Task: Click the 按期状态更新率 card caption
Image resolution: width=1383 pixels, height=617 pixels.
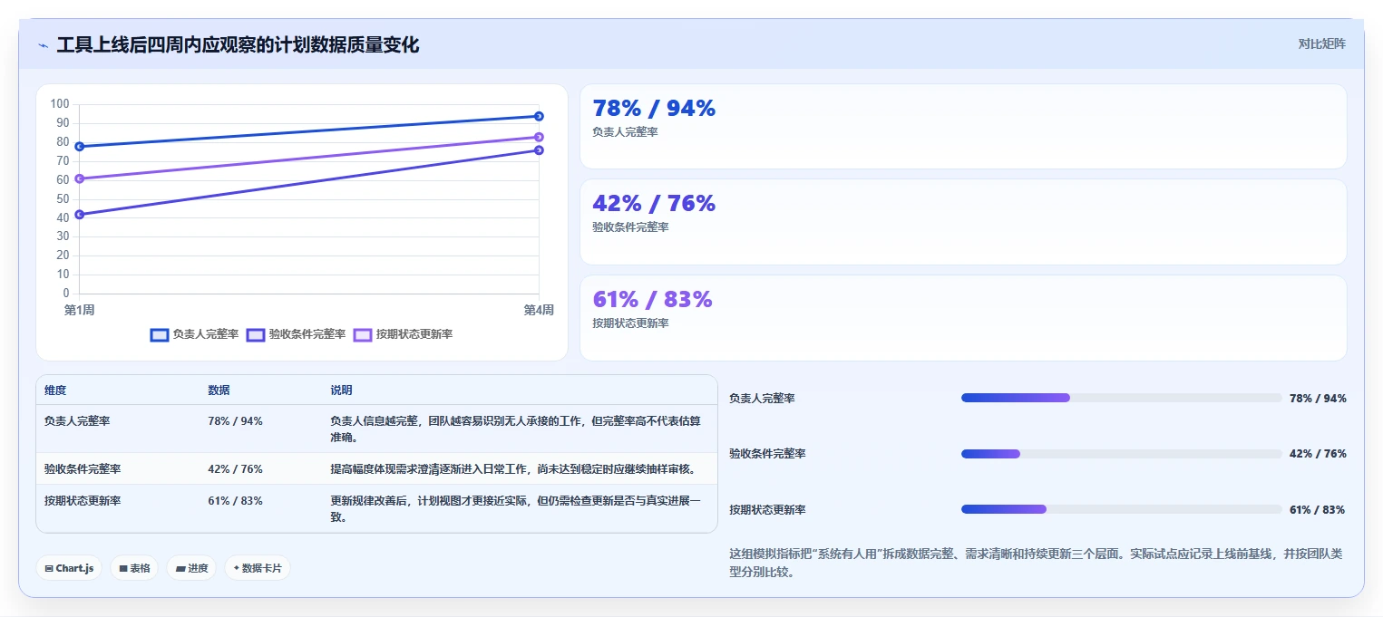Action: pyautogui.click(x=630, y=323)
